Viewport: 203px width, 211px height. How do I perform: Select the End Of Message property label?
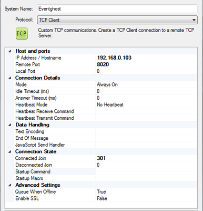[32, 138]
